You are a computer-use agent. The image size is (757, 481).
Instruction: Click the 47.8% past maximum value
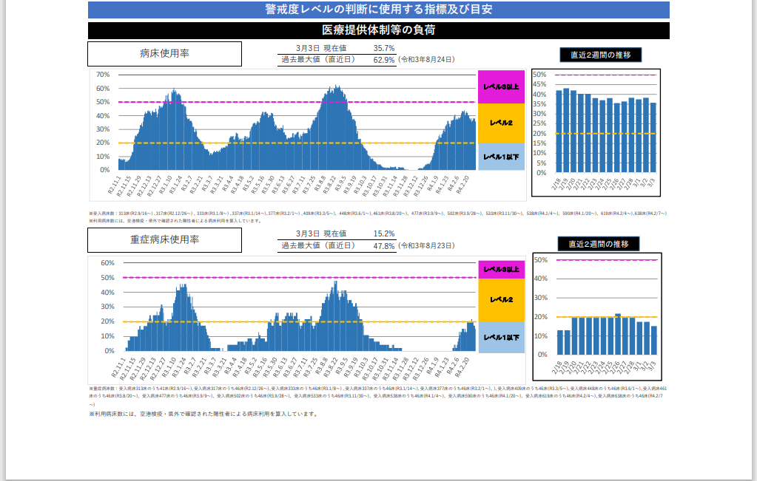click(x=384, y=246)
